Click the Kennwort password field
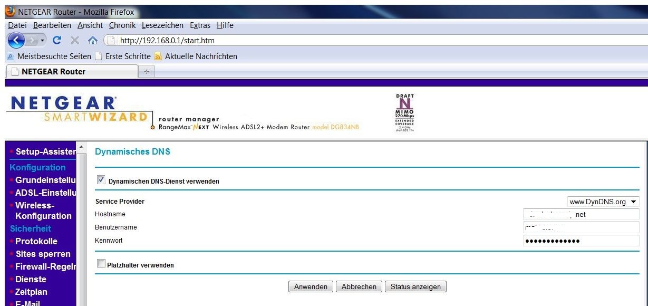This screenshot has height=306, width=648. click(581, 241)
